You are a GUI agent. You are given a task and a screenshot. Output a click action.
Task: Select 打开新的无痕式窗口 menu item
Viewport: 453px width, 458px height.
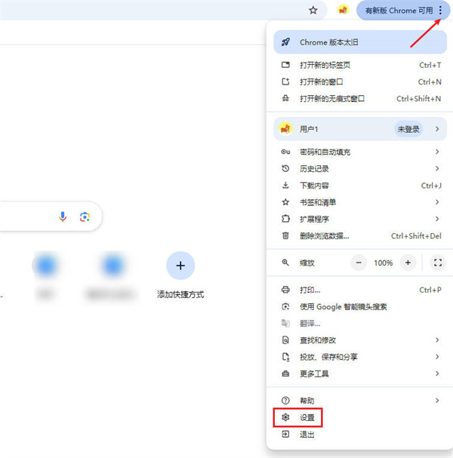[360, 98]
